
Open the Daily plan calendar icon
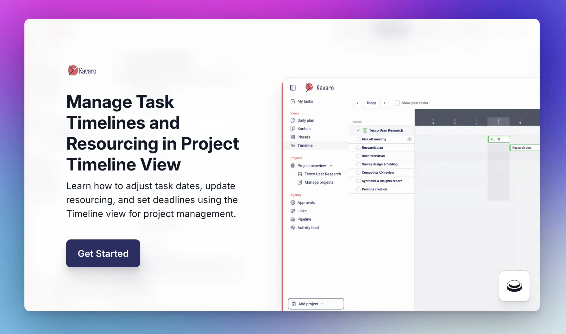coord(293,121)
